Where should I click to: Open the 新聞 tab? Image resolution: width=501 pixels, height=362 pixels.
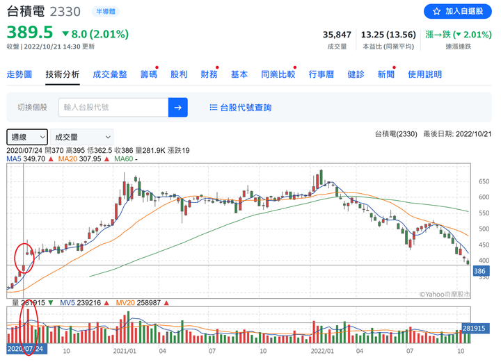(386, 74)
